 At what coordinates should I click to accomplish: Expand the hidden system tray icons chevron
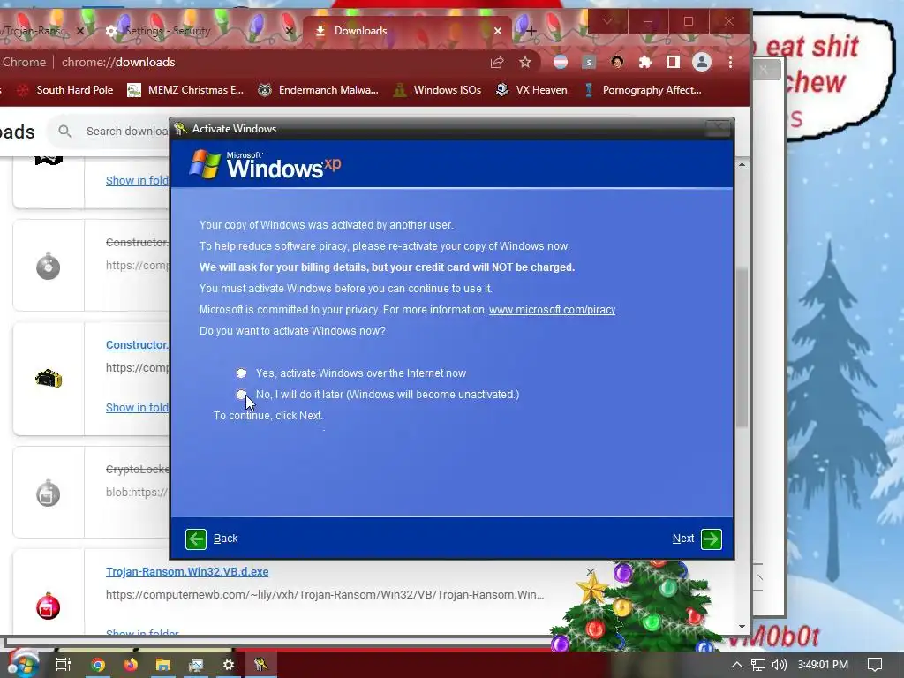[x=737, y=665]
